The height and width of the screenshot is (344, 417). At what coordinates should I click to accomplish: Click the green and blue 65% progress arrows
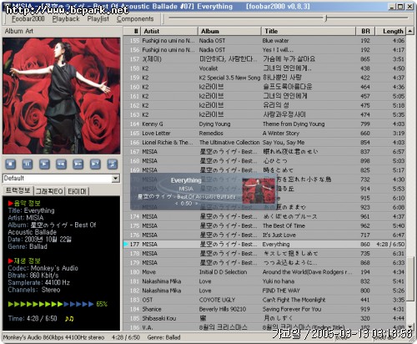(51, 304)
